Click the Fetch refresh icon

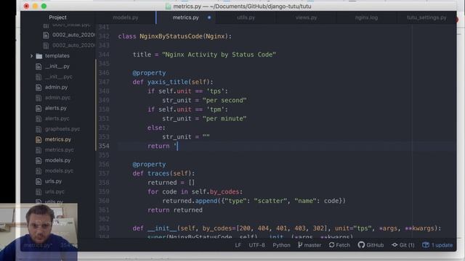click(331, 245)
